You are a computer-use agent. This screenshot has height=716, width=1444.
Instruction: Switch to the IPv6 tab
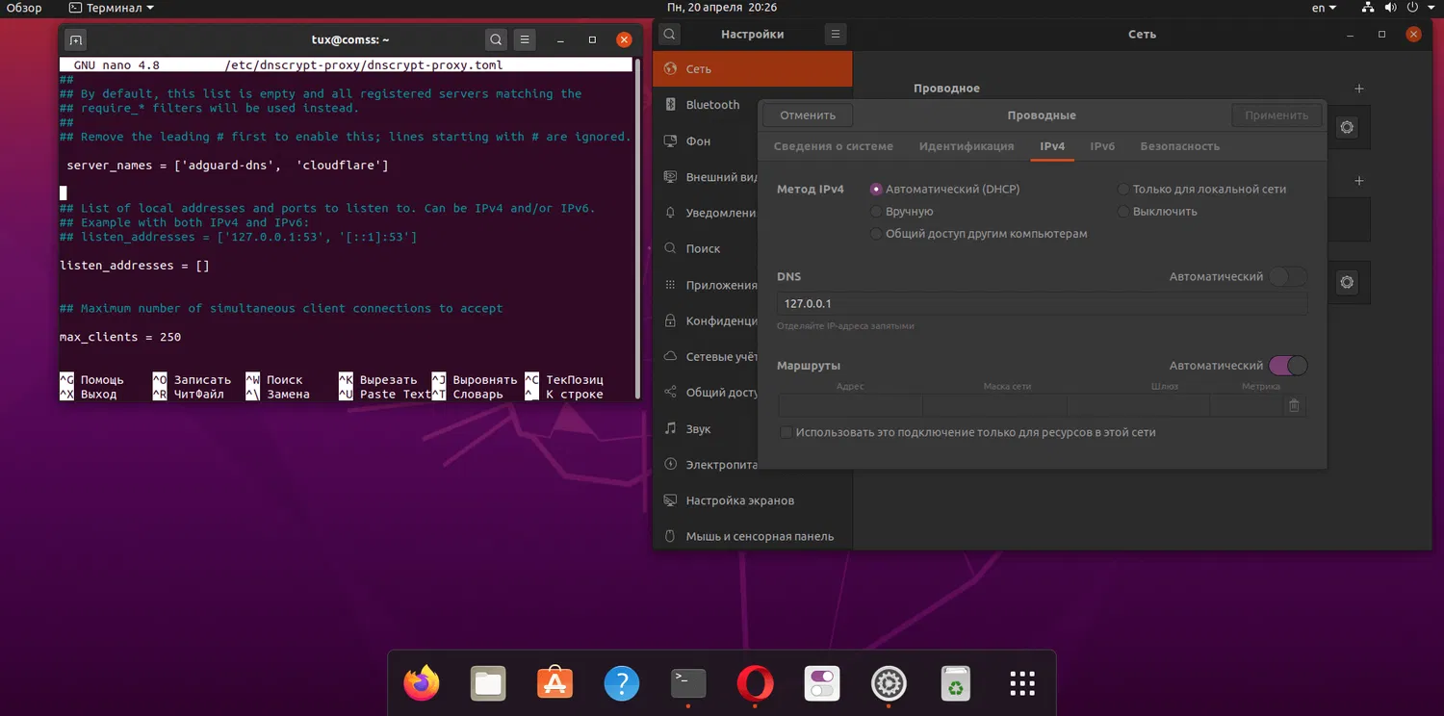(1102, 146)
